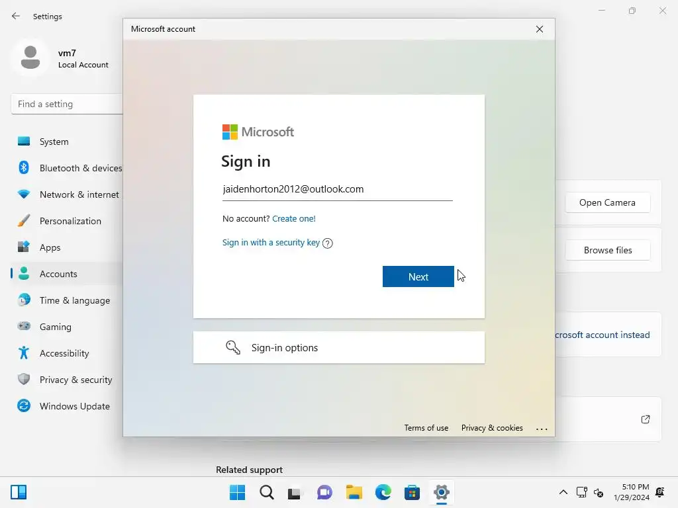Screen dimensions: 678x508
Task: Click Sign in with a security key
Action: [271, 243]
